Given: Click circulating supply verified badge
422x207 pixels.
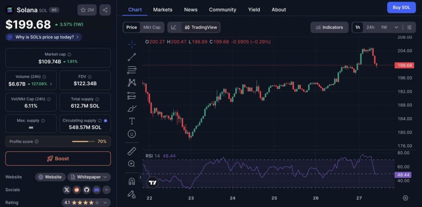Looking at the screenshot, I should click(x=105, y=121).
